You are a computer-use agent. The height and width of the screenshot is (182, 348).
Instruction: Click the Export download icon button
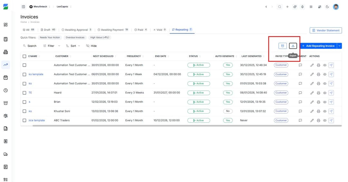pos(293,46)
